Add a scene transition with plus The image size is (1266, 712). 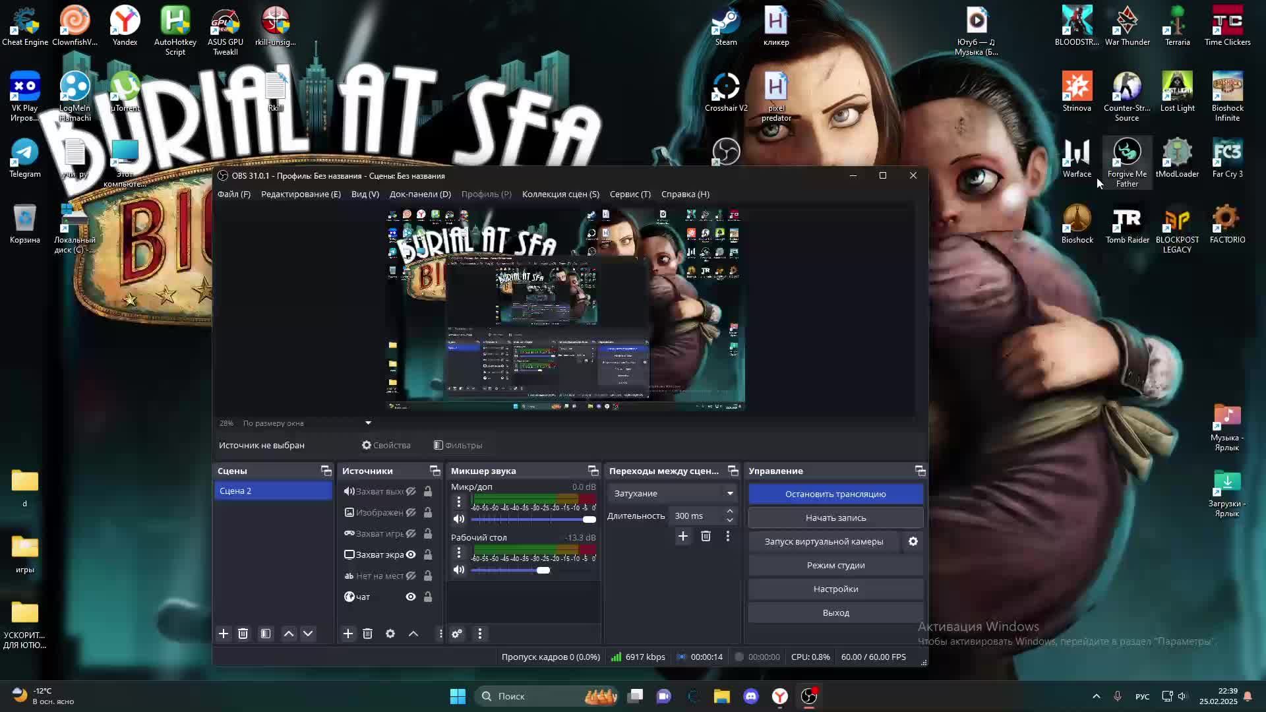(x=683, y=536)
